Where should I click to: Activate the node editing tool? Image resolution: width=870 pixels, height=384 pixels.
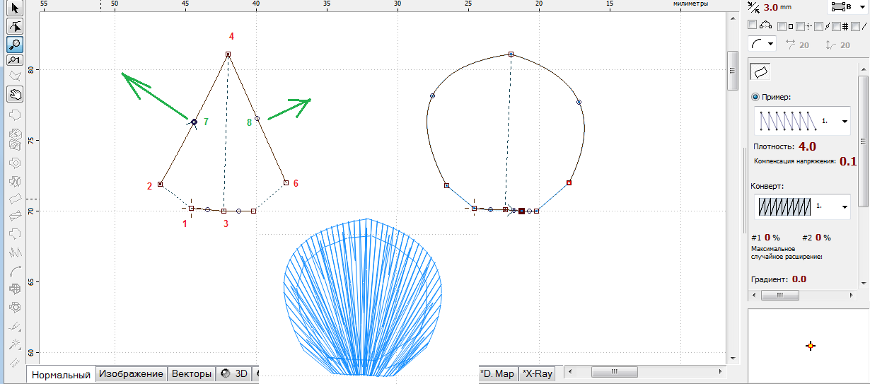[x=14, y=27]
